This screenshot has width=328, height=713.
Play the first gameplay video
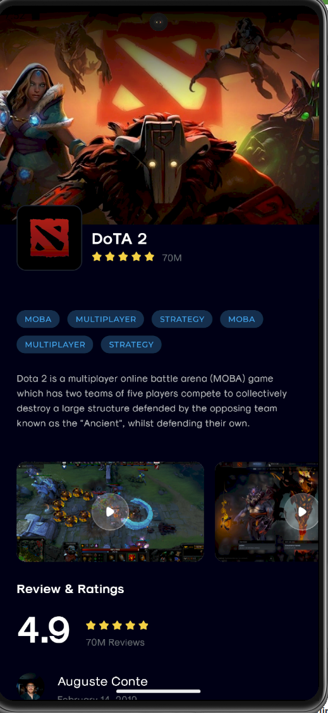[x=110, y=512]
